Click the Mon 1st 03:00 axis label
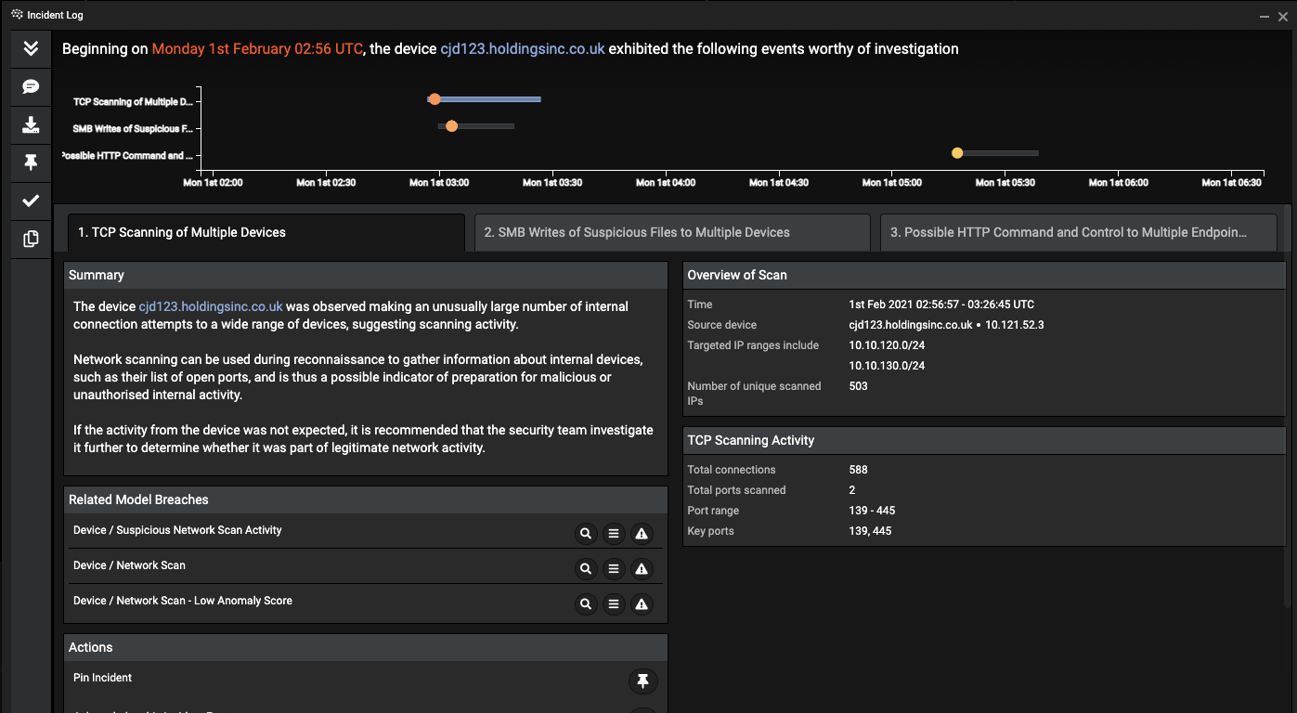This screenshot has width=1297, height=713. tap(439, 183)
